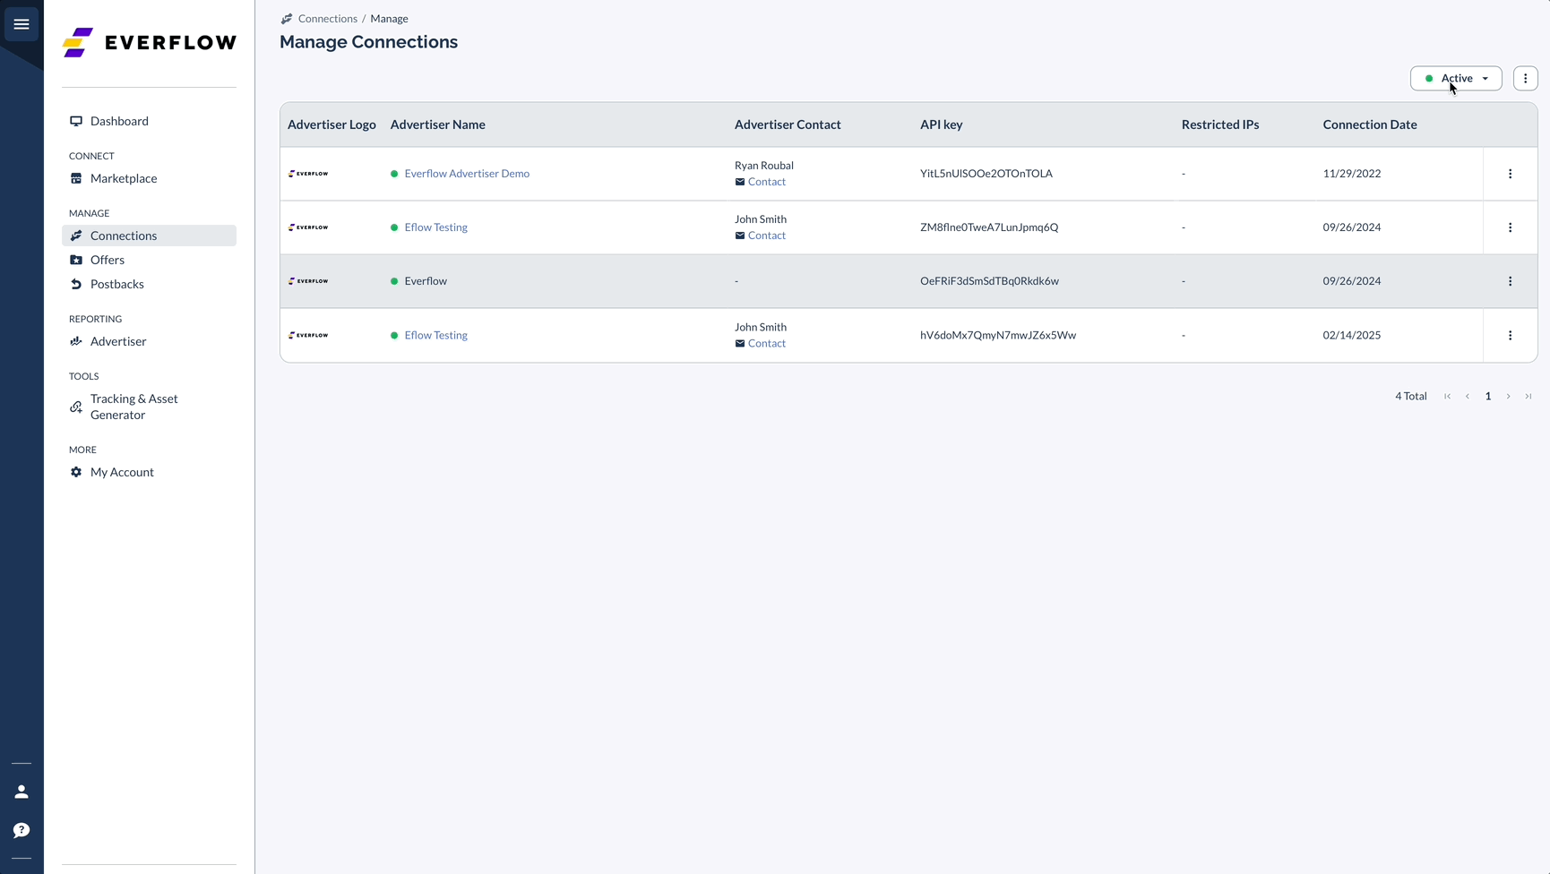Click Connections in the breadcrumb

click(x=328, y=18)
